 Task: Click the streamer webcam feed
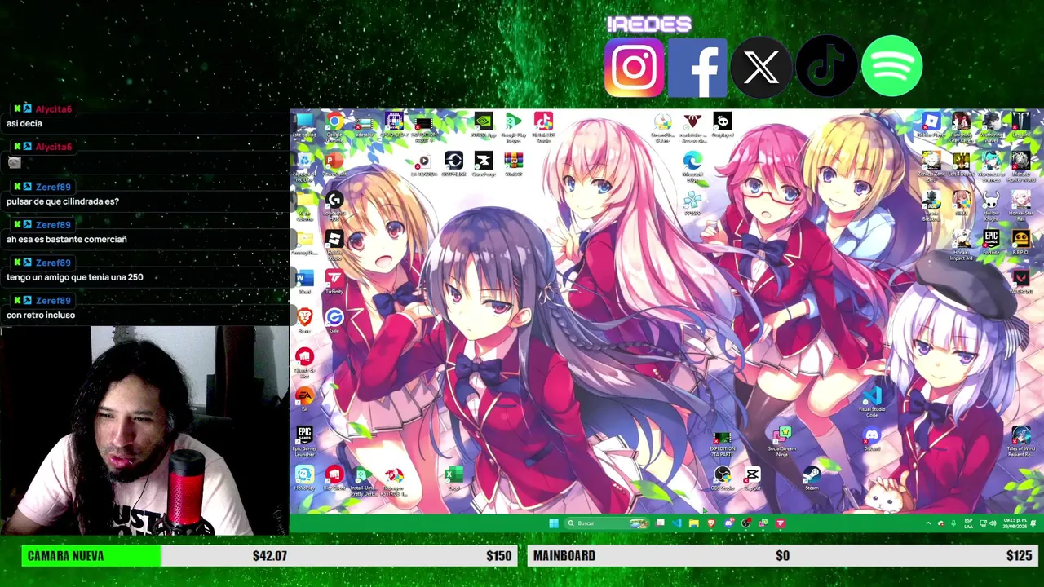tap(144, 431)
